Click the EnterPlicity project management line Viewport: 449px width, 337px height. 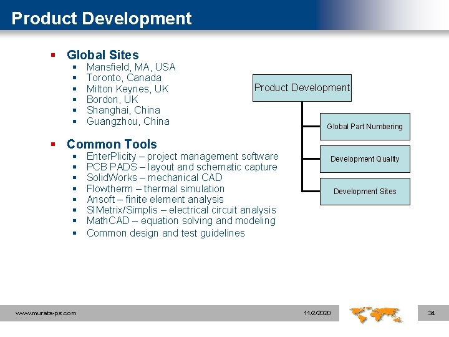[182, 156]
